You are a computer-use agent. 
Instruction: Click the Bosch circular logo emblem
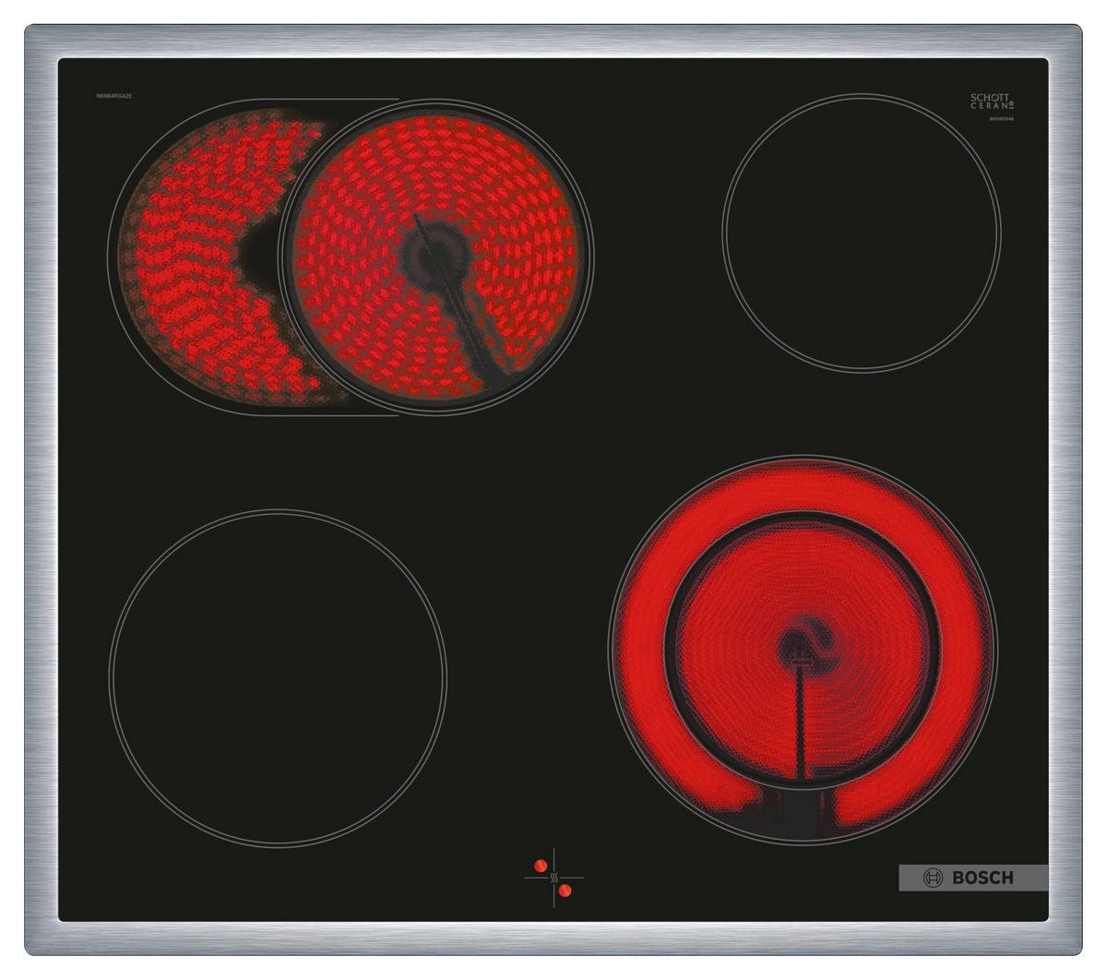coord(934,877)
